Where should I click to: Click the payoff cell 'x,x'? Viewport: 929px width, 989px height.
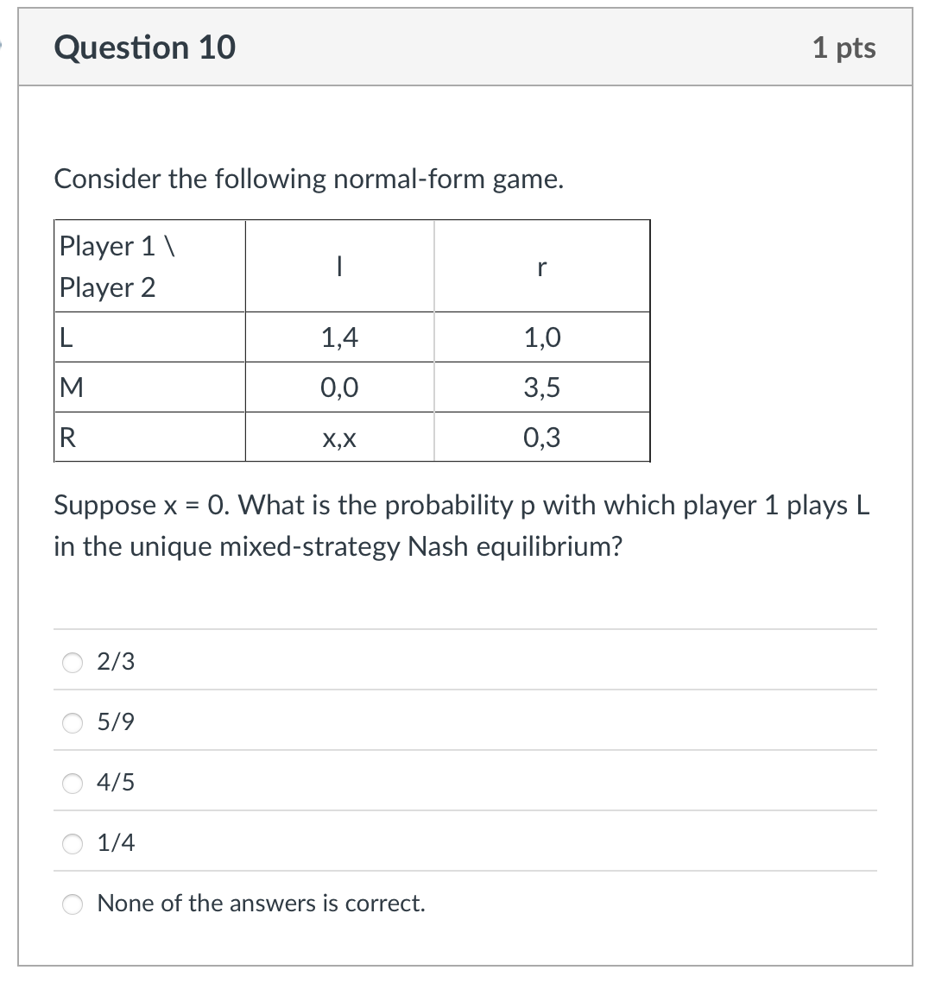[339, 438]
